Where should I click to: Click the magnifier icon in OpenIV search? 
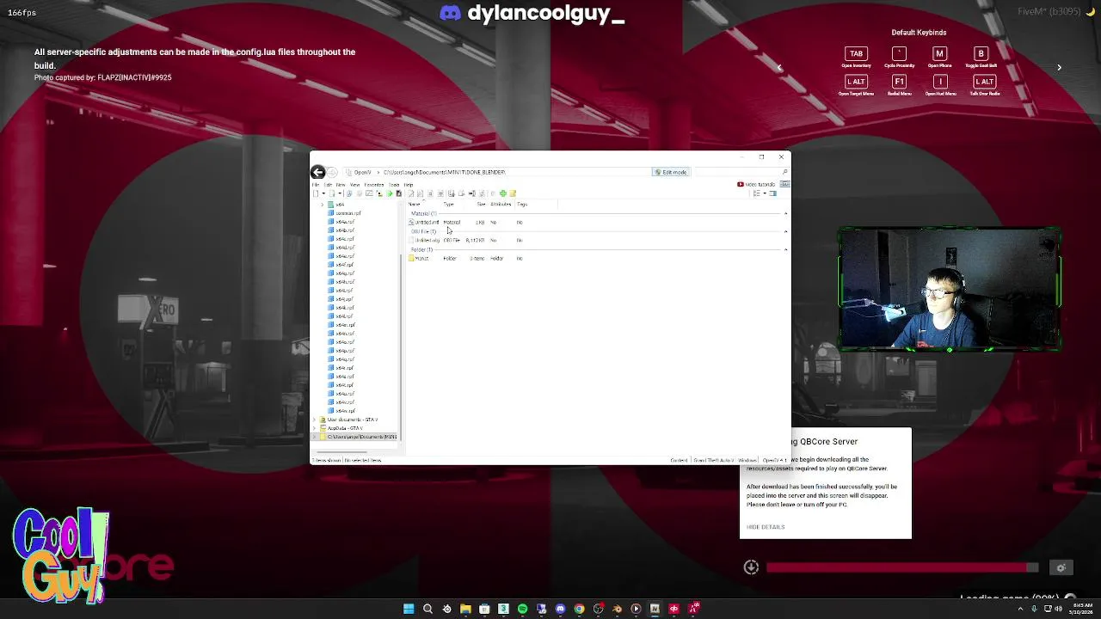pos(784,172)
